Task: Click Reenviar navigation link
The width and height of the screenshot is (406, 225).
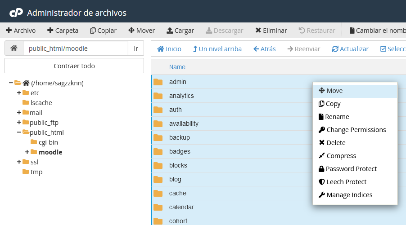Action: tap(304, 49)
